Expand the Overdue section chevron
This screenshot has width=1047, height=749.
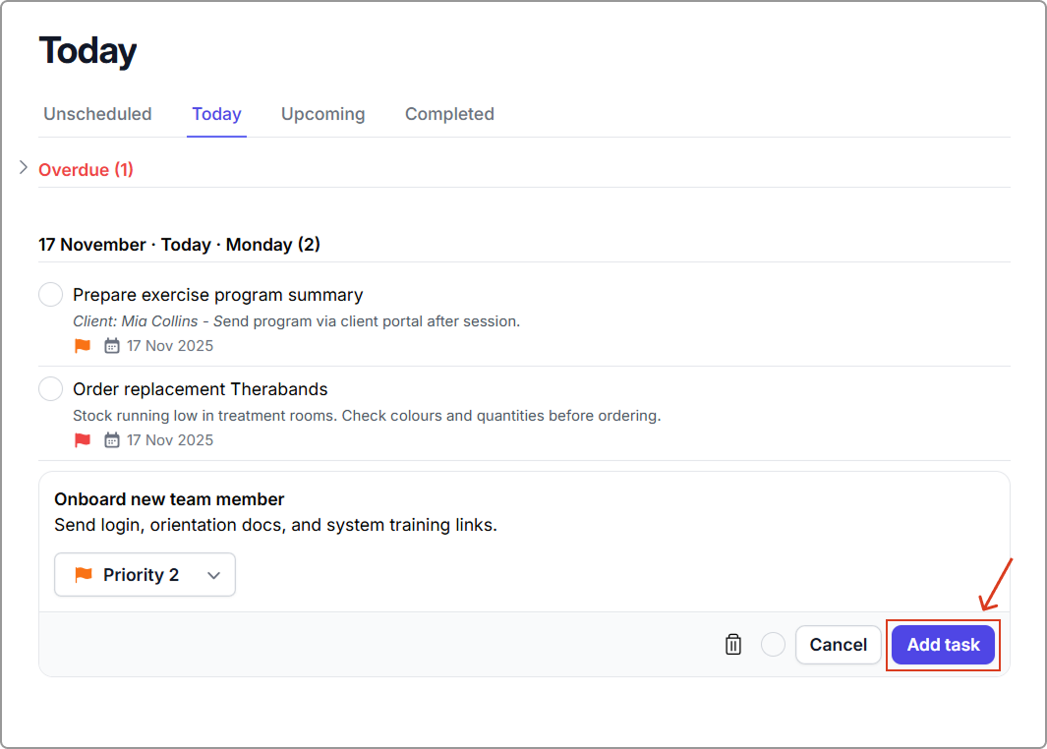click(x=24, y=169)
